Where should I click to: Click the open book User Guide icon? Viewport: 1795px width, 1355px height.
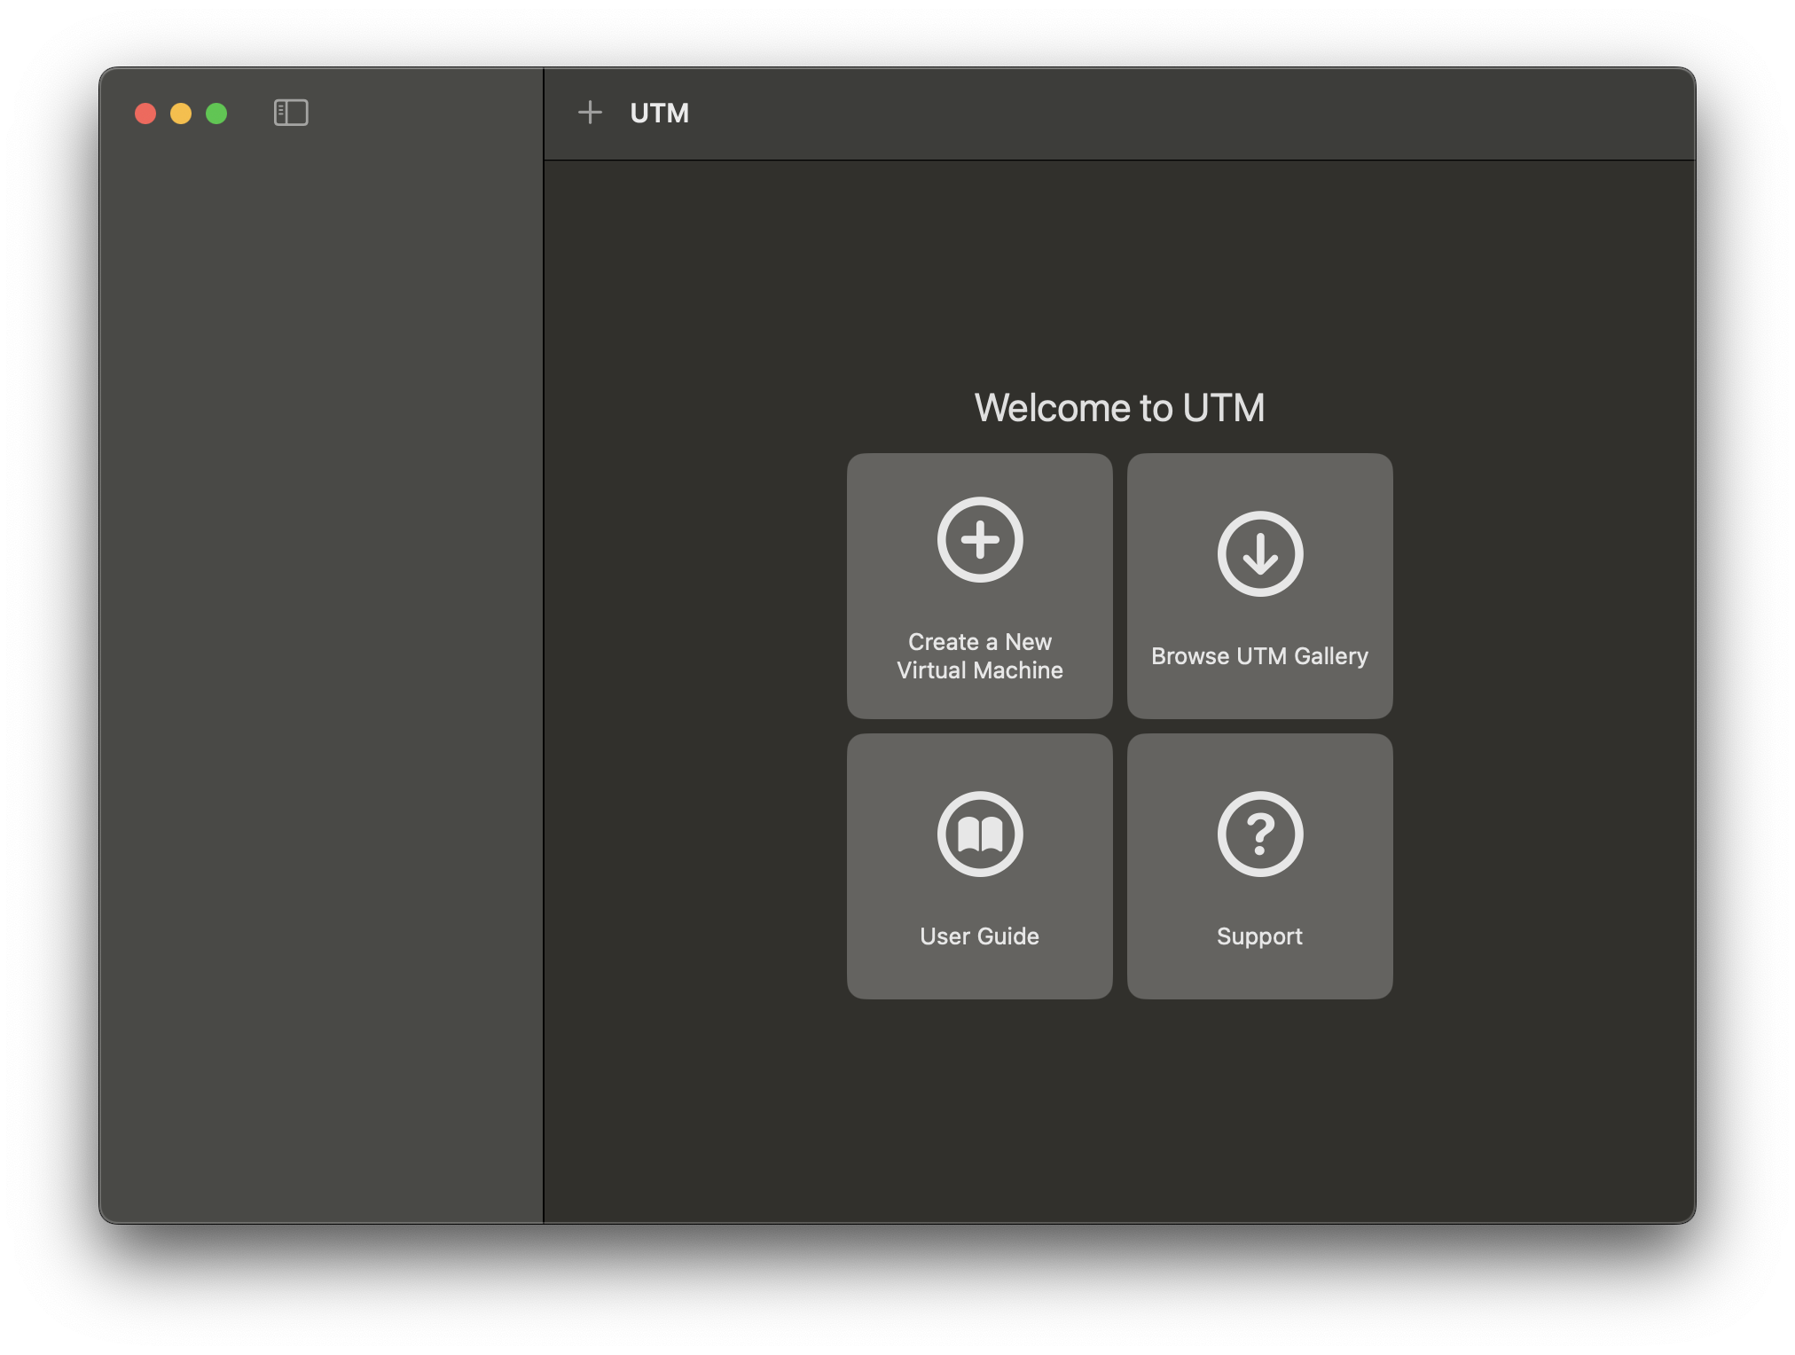980,834
